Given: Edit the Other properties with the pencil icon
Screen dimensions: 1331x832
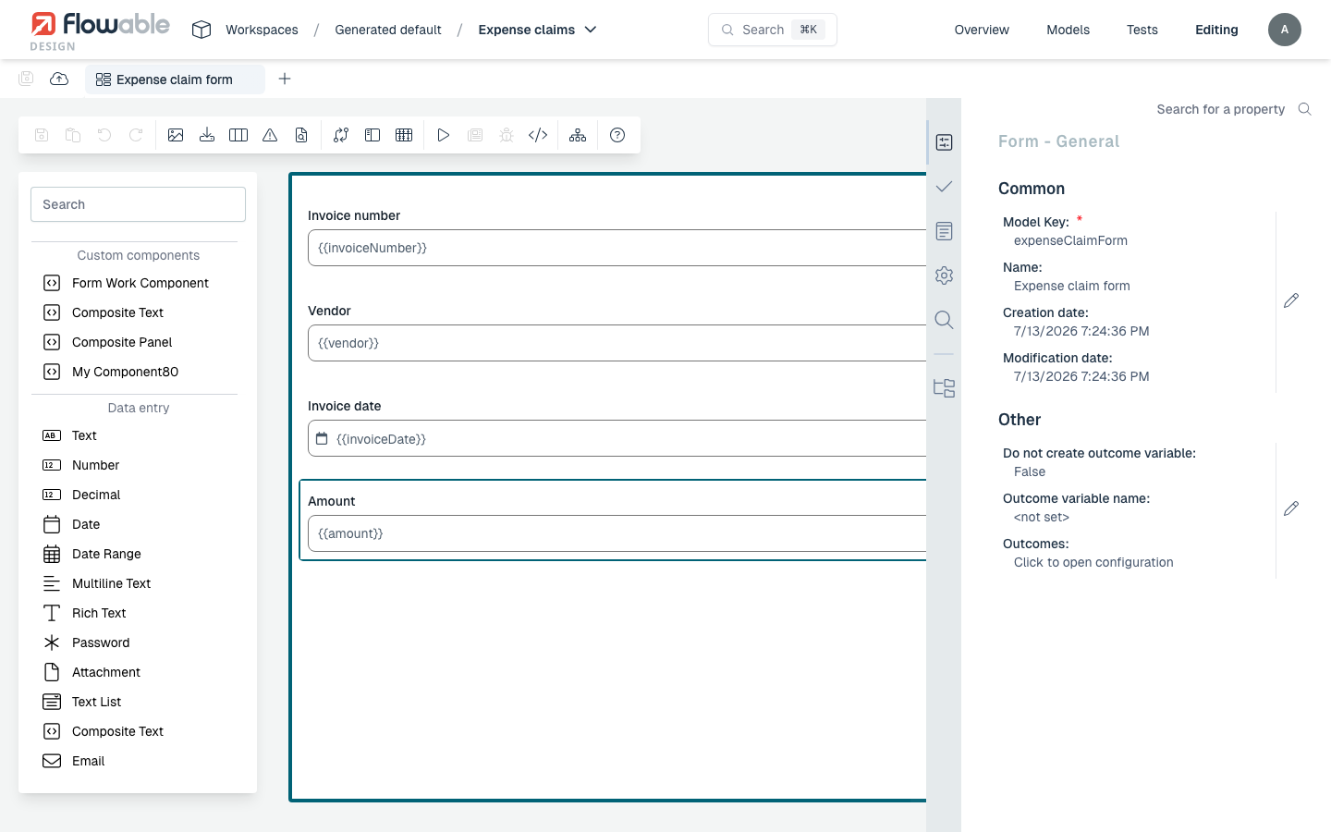Looking at the screenshot, I should pyautogui.click(x=1291, y=508).
